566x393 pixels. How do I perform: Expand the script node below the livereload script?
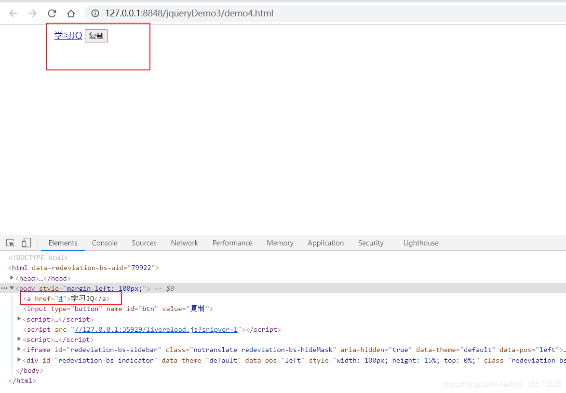click(x=19, y=339)
